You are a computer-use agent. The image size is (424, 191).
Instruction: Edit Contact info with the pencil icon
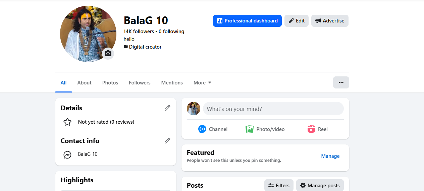pos(167,141)
